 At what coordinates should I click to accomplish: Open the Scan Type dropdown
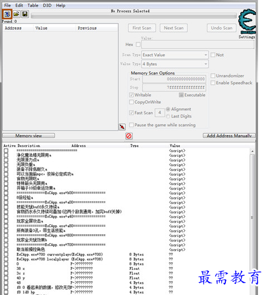(x=175, y=55)
